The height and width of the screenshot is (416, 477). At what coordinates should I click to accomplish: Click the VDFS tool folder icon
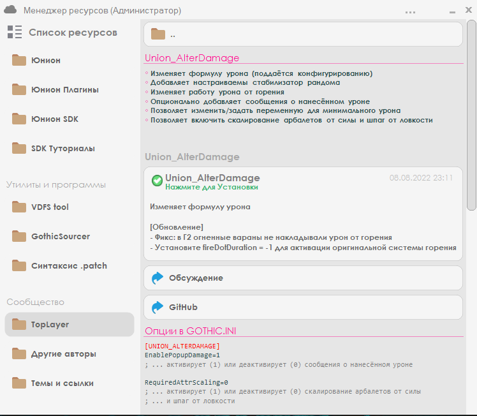tap(19, 207)
